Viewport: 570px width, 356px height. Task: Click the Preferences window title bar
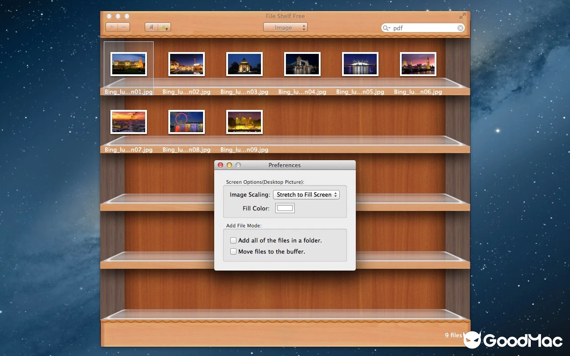click(x=285, y=165)
